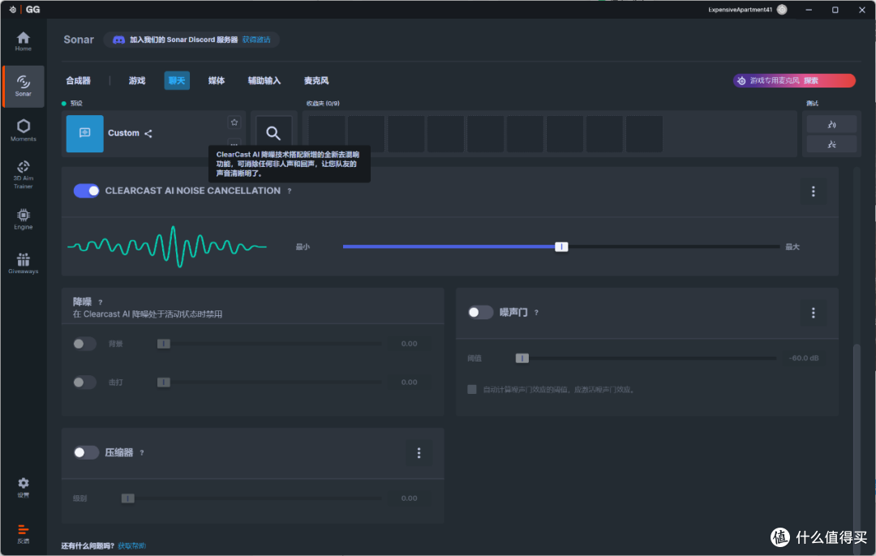Viewport: 876px width, 556px height.
Task: Click the -60.0 dB threshold value
Action: point(804,358)
